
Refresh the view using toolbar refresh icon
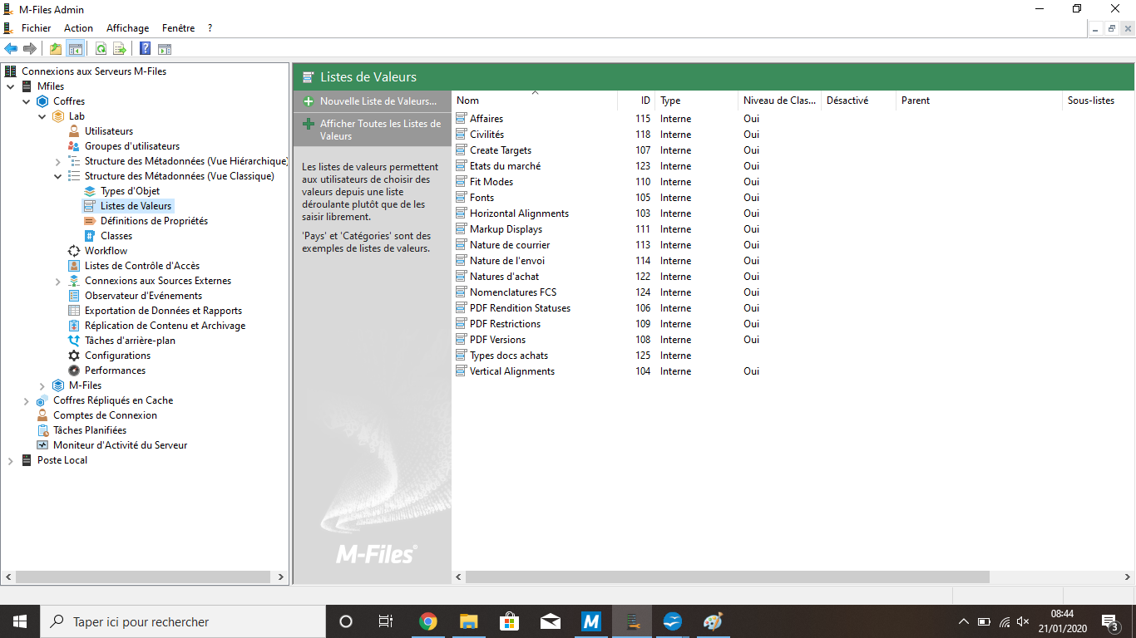coord(101,49)
